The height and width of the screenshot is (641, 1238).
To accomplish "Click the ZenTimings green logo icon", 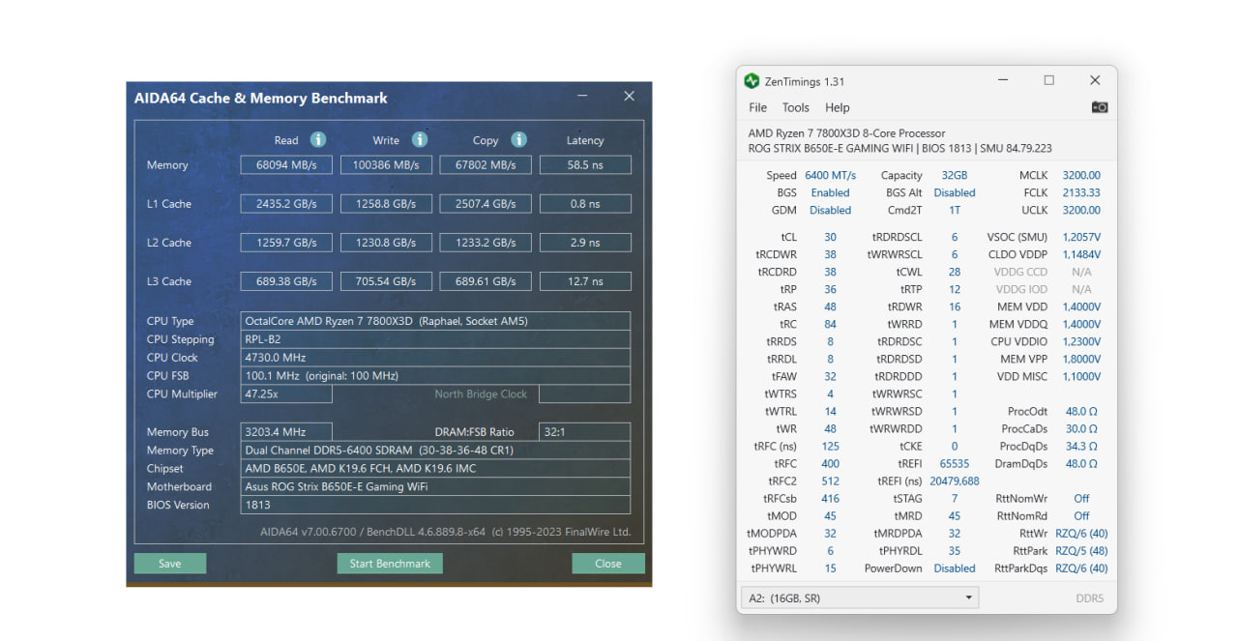I will click(x=752, y=81).
